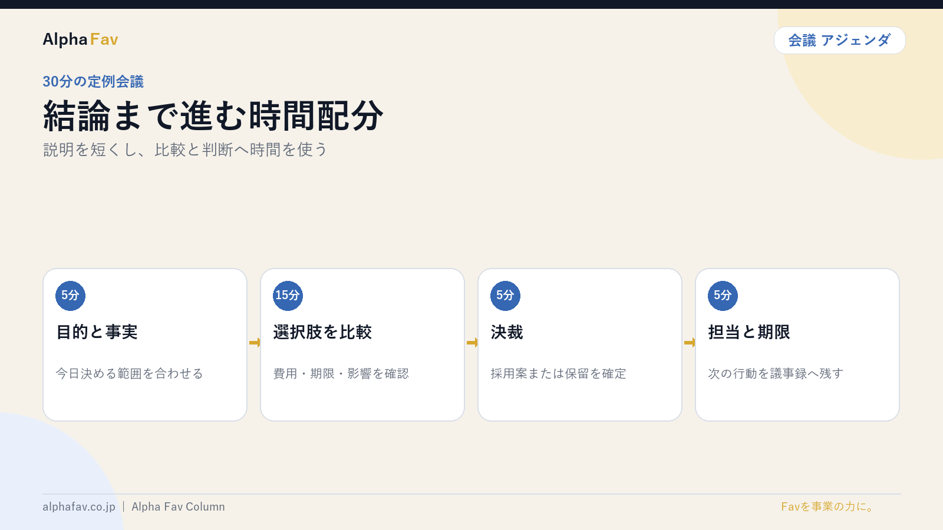This screenshot has width=943, height=530.
Task: Select the text 次の行動を議事録へ残す
Action: (776, 373)
